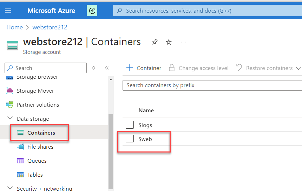
Task: Open the Azure portal hamburger menu
Action: point(8,10)
